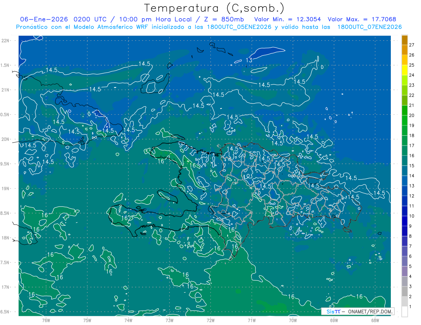The height and width of the screenshot is (325, 421).
Task: Click the '4' color scale label
Action: [x=410, y=276]
